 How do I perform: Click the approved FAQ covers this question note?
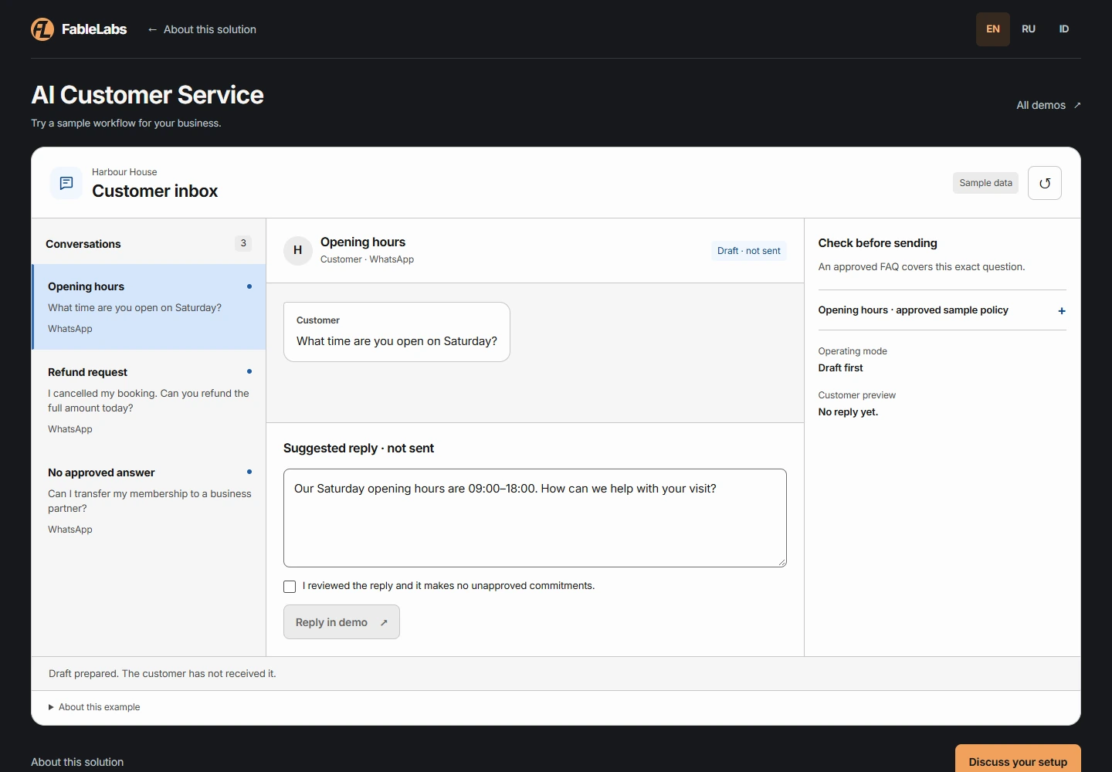click(x=921, y=267)
